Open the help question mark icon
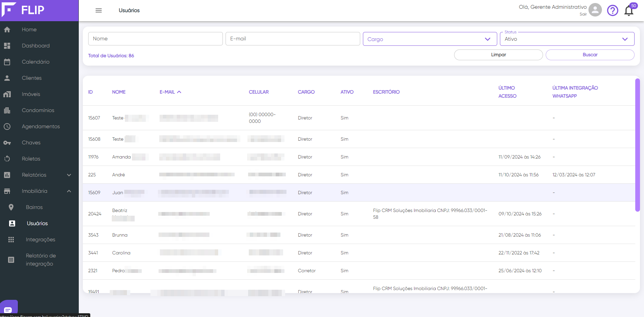The width and height of the screenshot is (644, 317). click(x=612, y=10)
